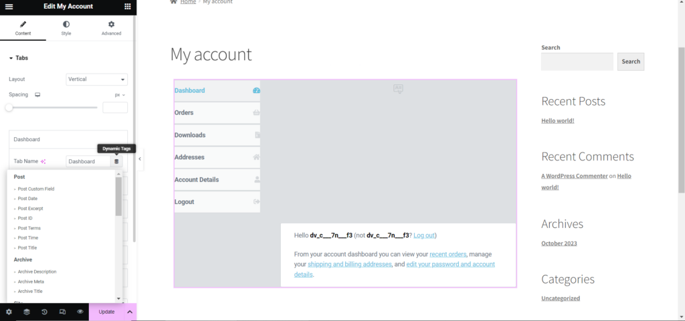This screenshot has width=685, height=321.
Task: Select the Account Details tab
Action: (217, 180)
